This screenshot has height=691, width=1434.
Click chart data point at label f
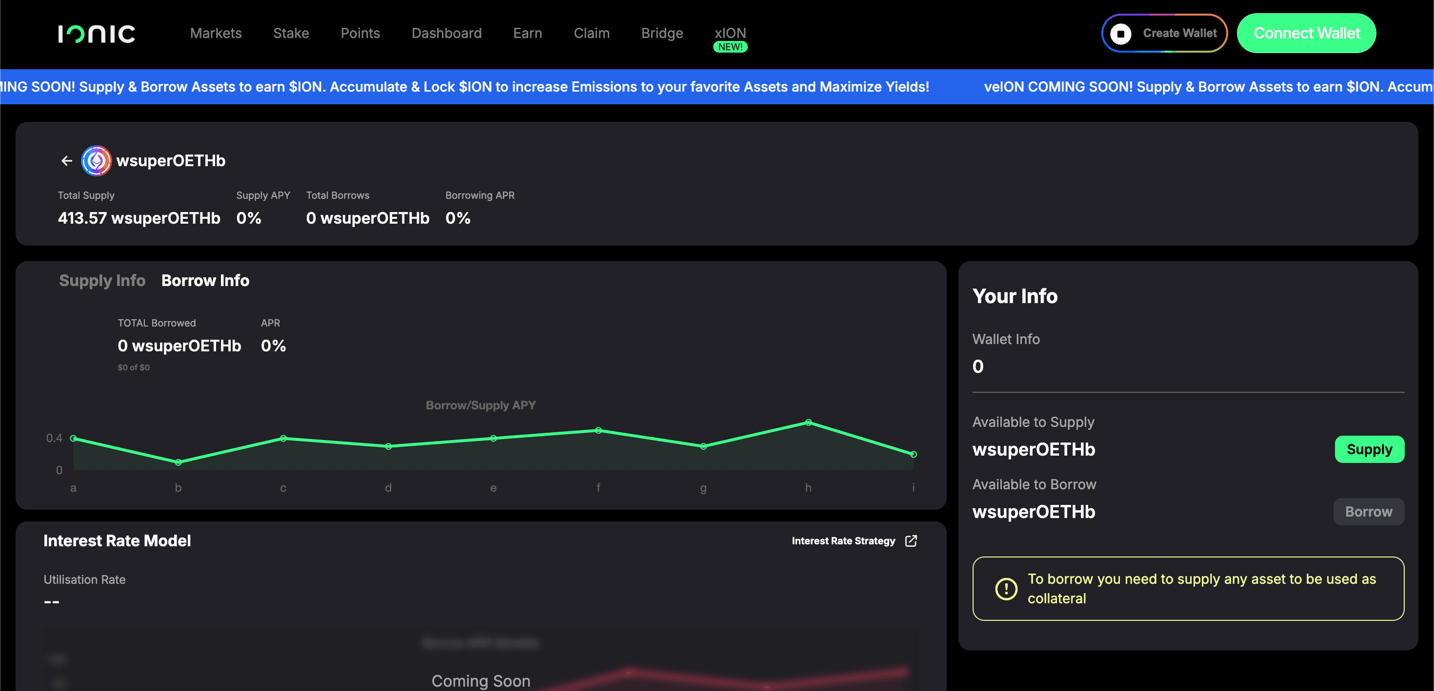pyautogui.click(x=598, y=430)
